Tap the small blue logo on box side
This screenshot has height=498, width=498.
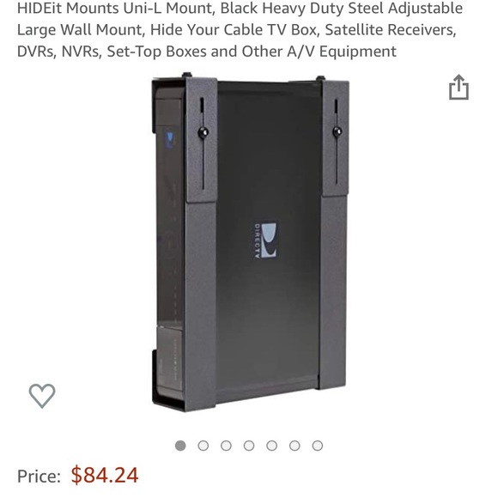pos(170,140)
